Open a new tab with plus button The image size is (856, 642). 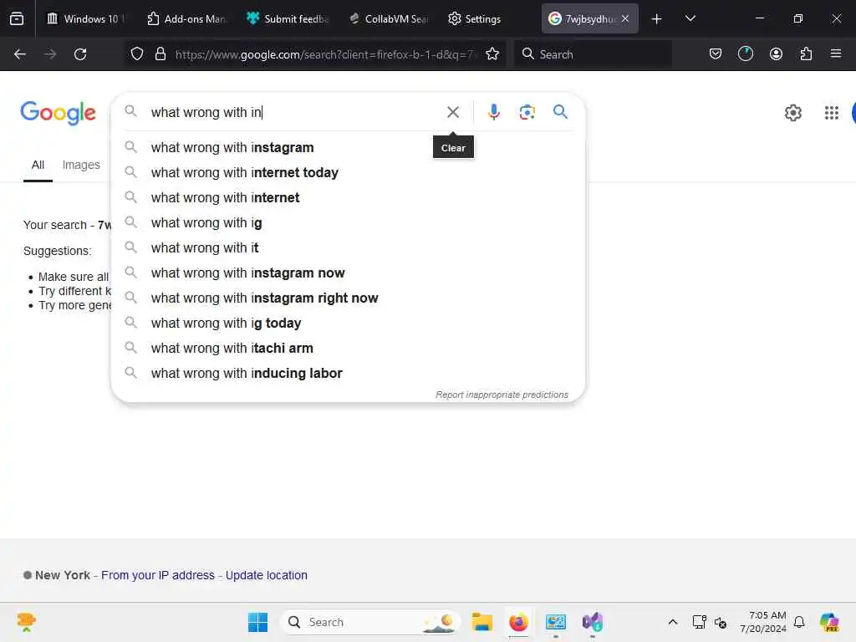pos(656,19)
